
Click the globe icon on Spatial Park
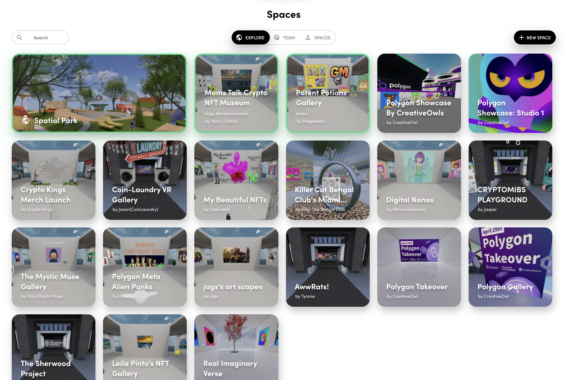(26, 121)
